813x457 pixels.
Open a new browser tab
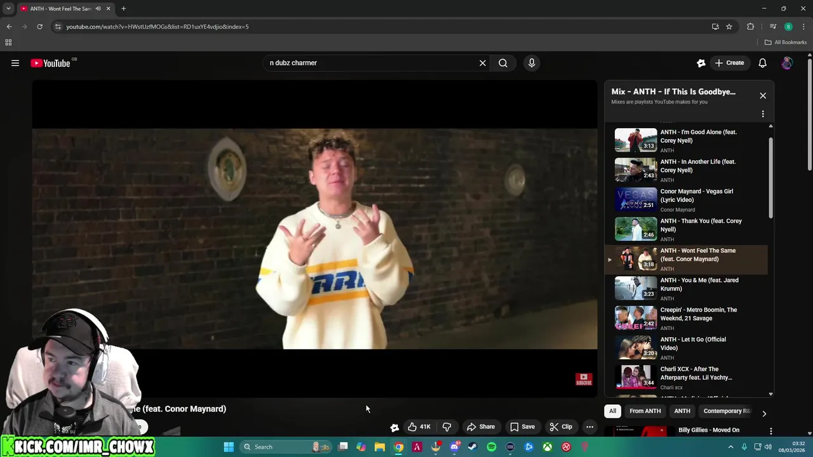pyautogui.click(x=123, y=8)
